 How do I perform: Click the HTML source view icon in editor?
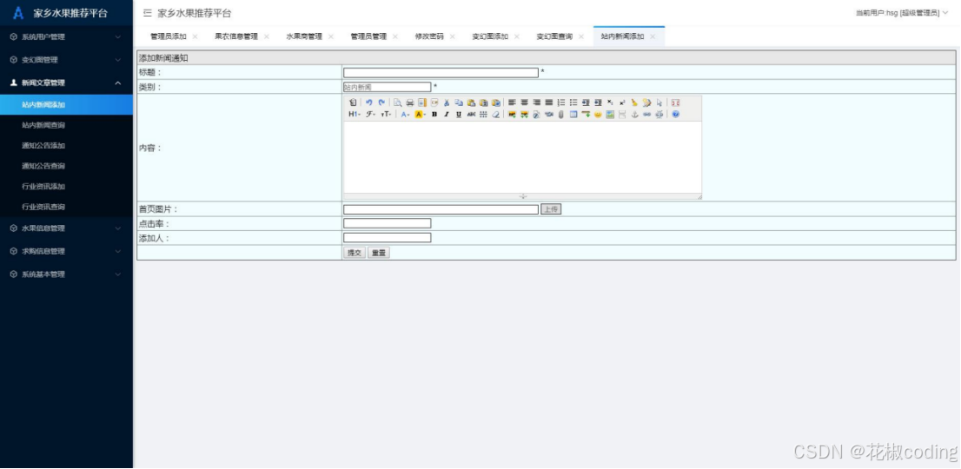coord(353,102)
